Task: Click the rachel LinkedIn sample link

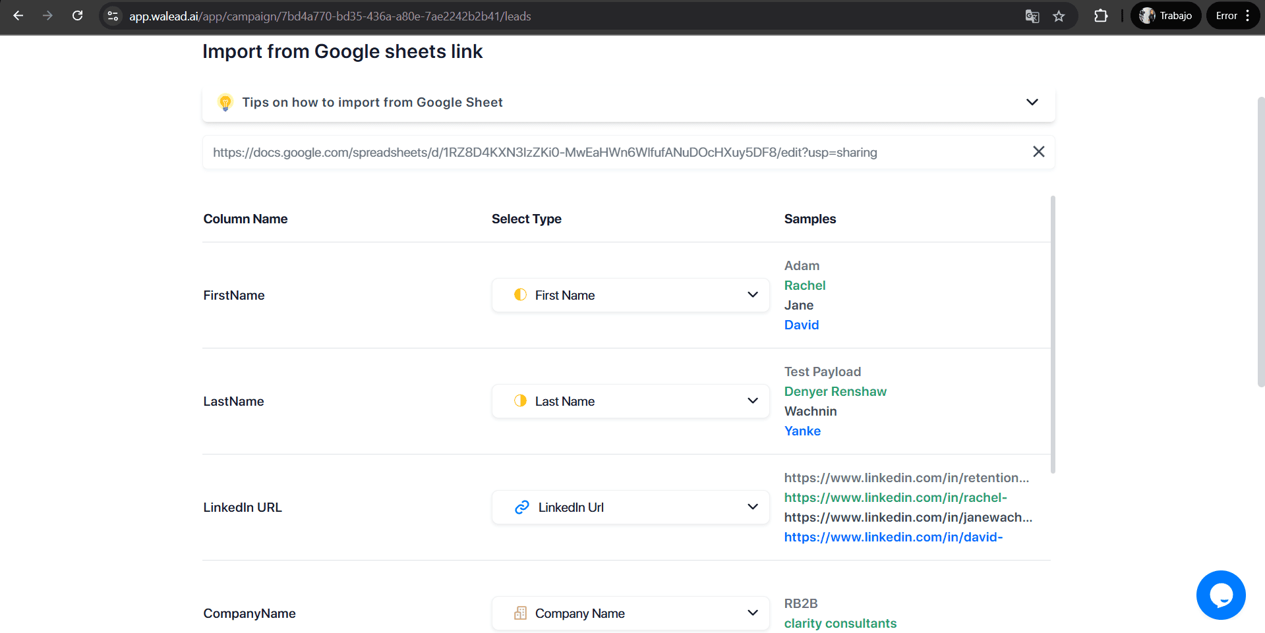Action: pos(895,498)
